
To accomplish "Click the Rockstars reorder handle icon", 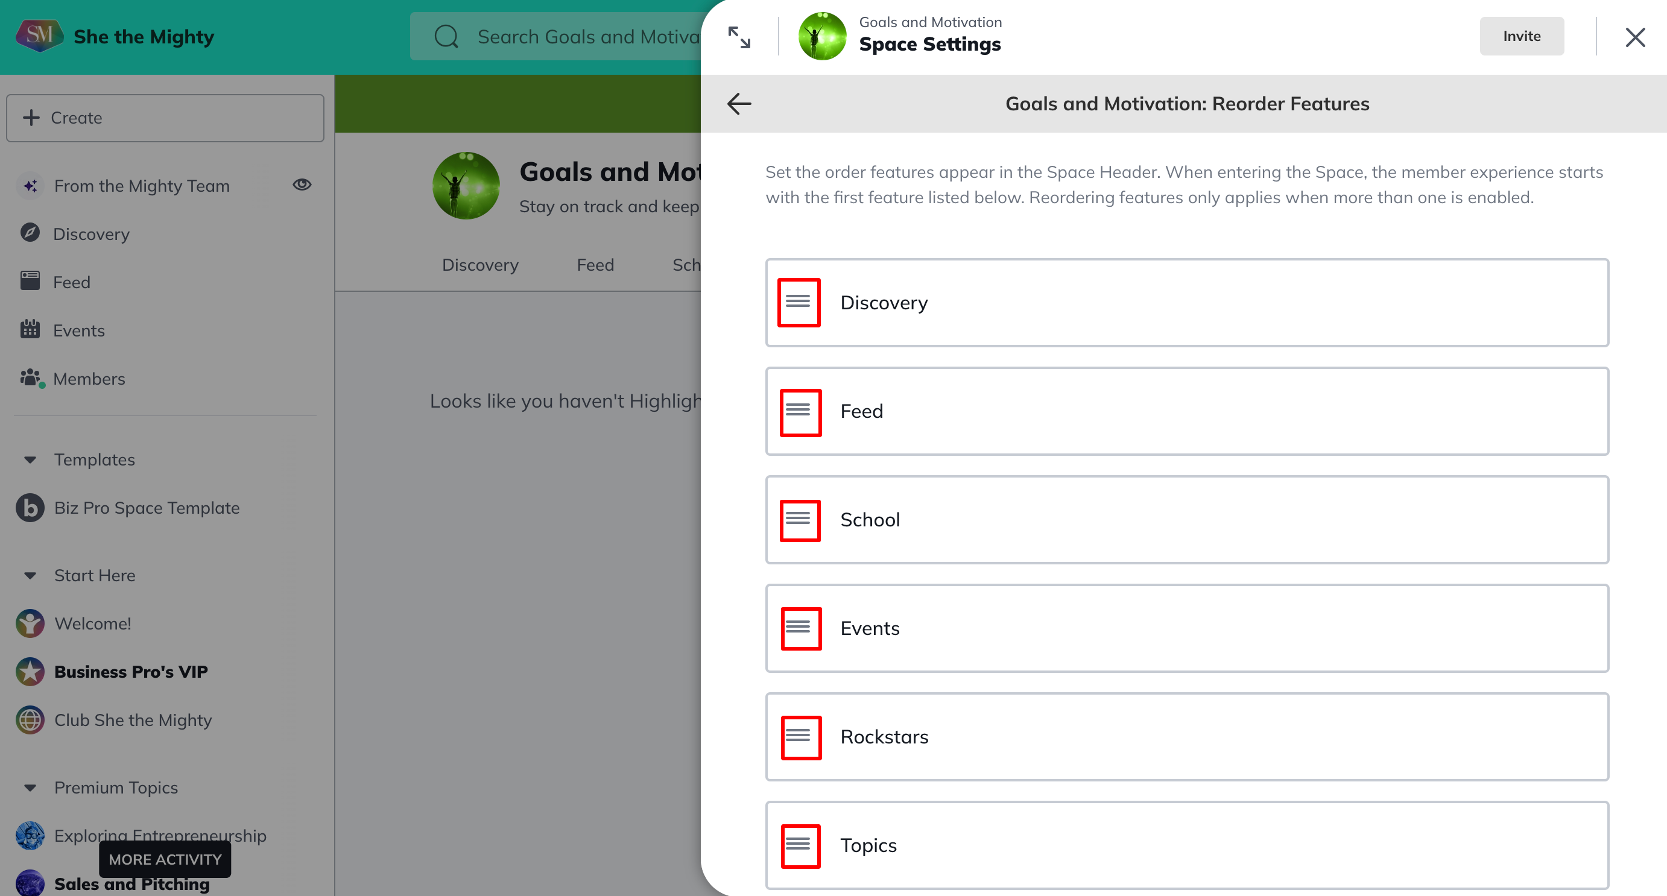I will [800, 737].
